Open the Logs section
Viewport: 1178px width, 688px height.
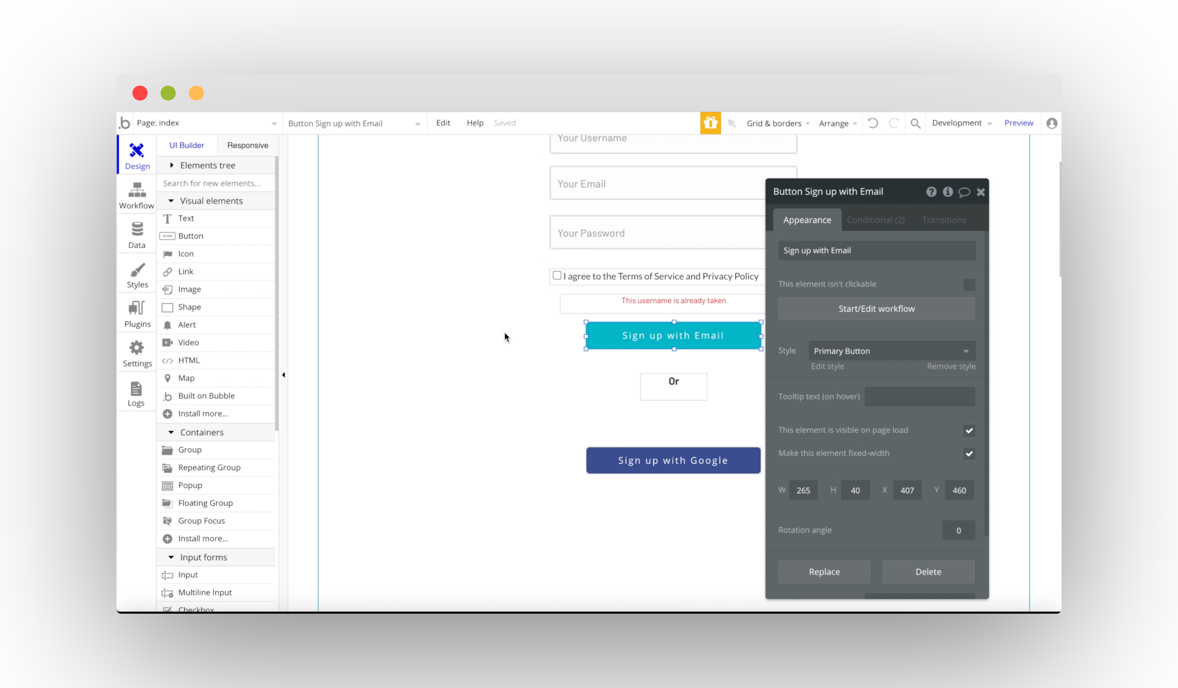pos(137,393)
